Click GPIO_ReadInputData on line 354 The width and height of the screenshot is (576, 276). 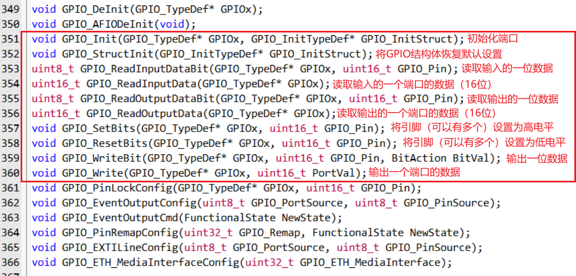tap(142, 83)
